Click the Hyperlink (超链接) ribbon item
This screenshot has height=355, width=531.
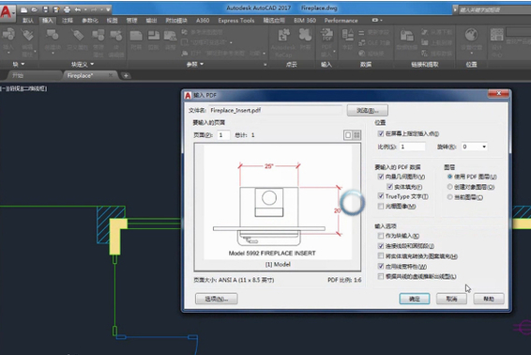(372, 54)
